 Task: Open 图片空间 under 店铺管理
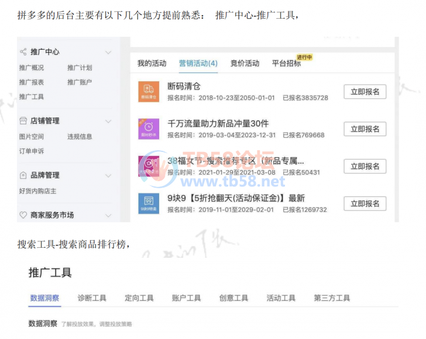pyautogui.click(x=32, y=137)
